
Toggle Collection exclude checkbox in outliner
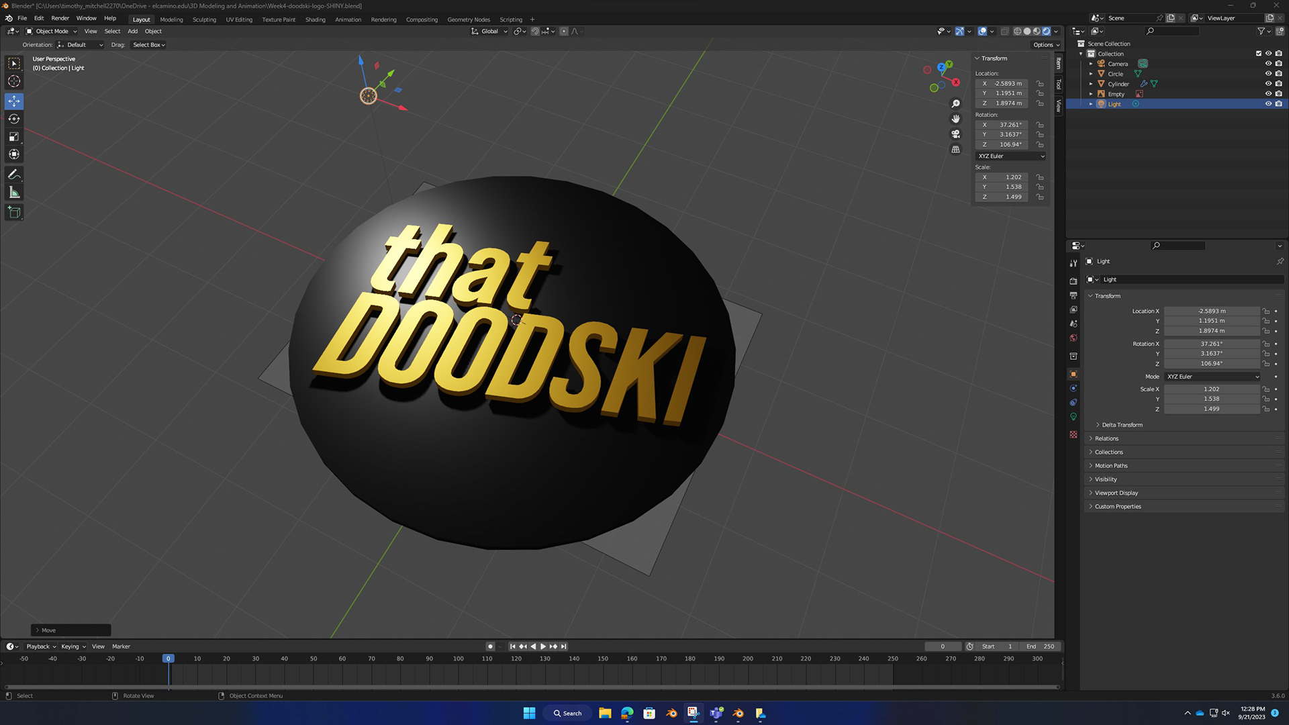[x=1259, y=54]
